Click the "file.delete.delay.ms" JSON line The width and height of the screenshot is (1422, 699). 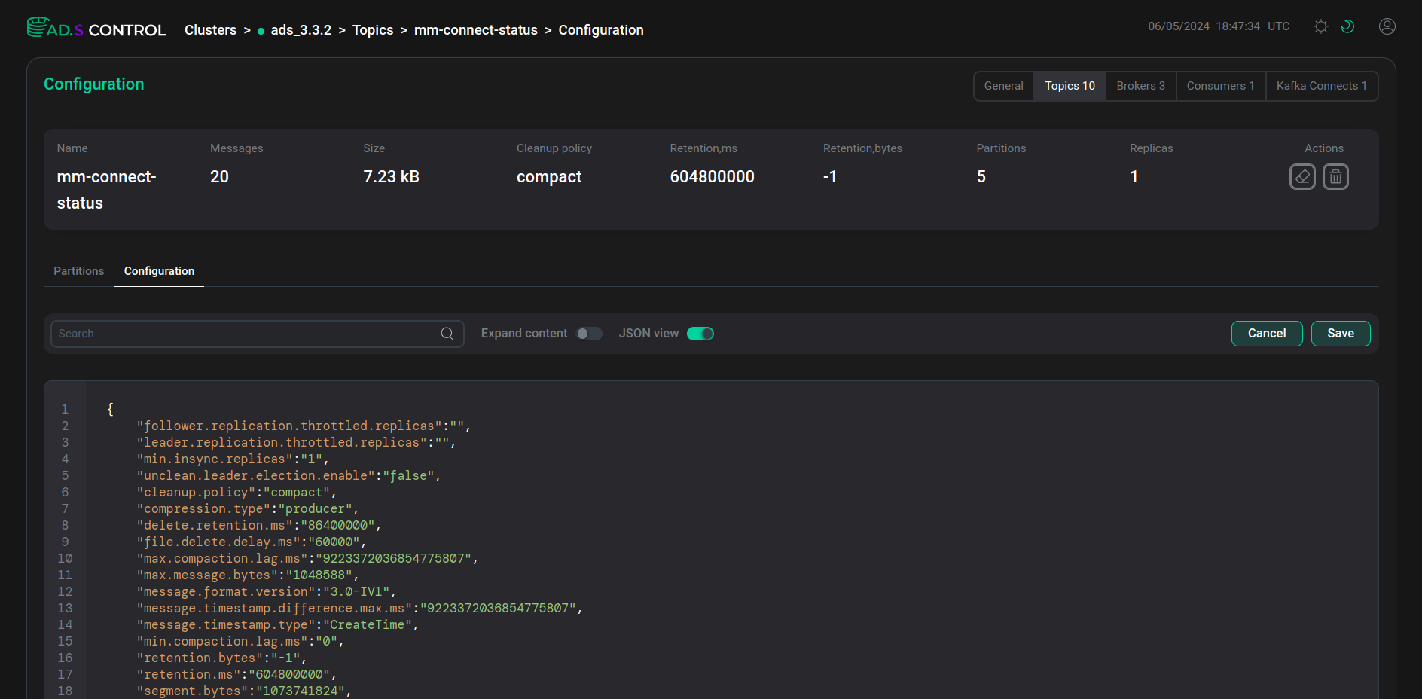coord(252,542)
